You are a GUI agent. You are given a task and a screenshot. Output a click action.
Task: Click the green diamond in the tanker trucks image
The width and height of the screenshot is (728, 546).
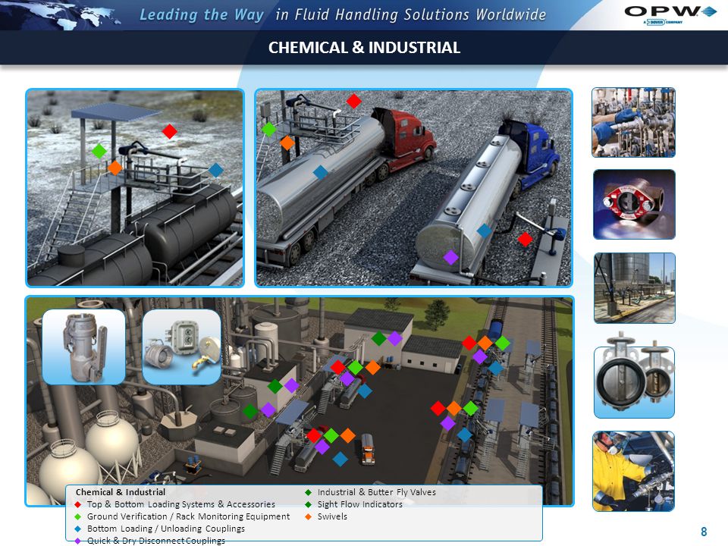(x=268, y=129)
